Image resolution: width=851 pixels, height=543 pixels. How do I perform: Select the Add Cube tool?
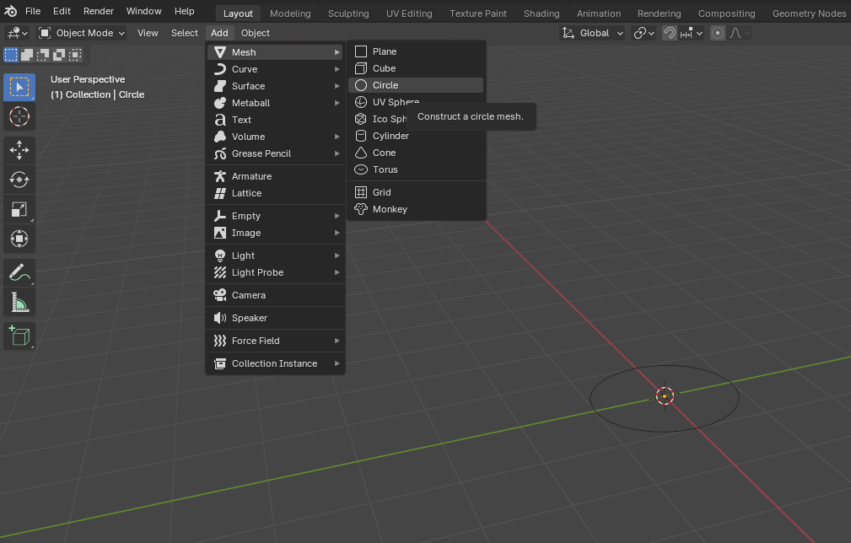(x=19, y=336)
